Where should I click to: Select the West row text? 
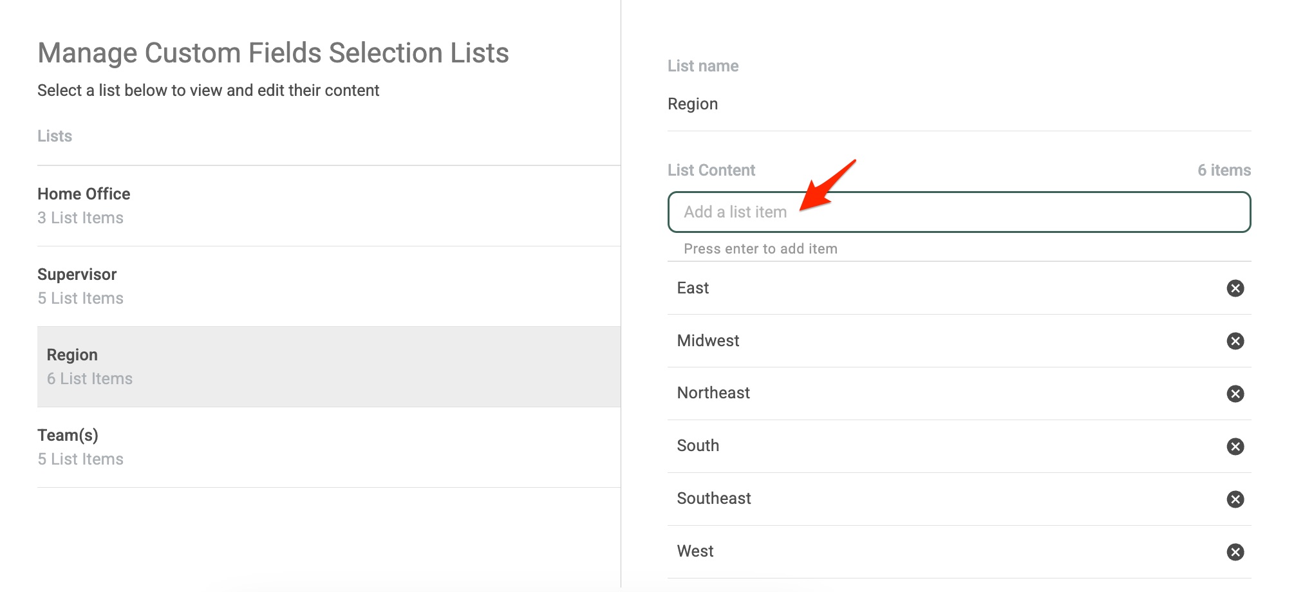click(695, 551)
